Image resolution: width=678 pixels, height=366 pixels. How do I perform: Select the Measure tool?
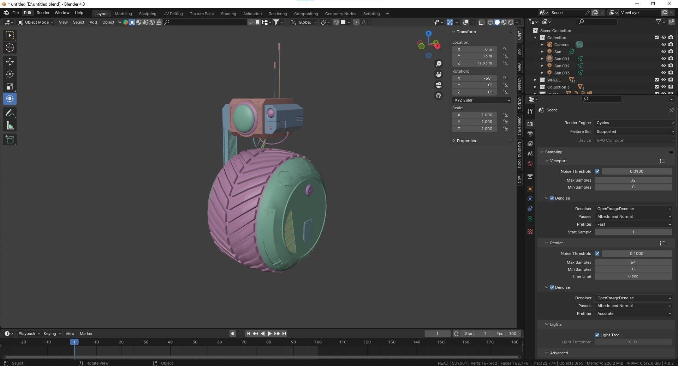tap(10, 126)
